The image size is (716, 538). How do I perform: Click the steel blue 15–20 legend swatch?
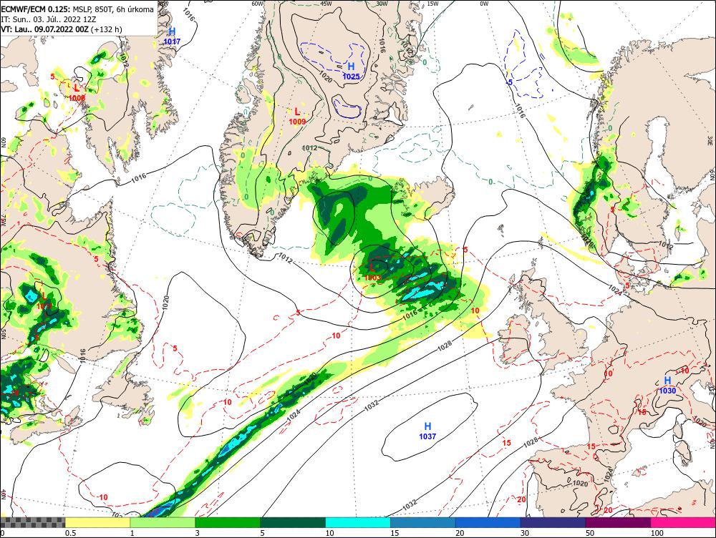[x=423, y=522]
